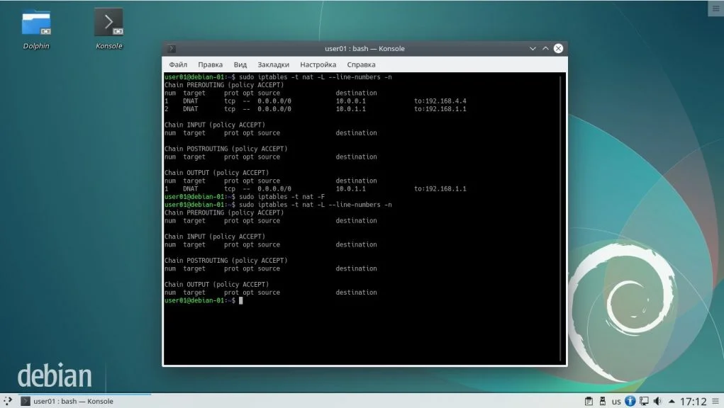The width and height of the screenshot is (724, 408).
Task: Click destination 10.0.0.1 in PREROUTING rule 1
Action: (x=350, y=101)
